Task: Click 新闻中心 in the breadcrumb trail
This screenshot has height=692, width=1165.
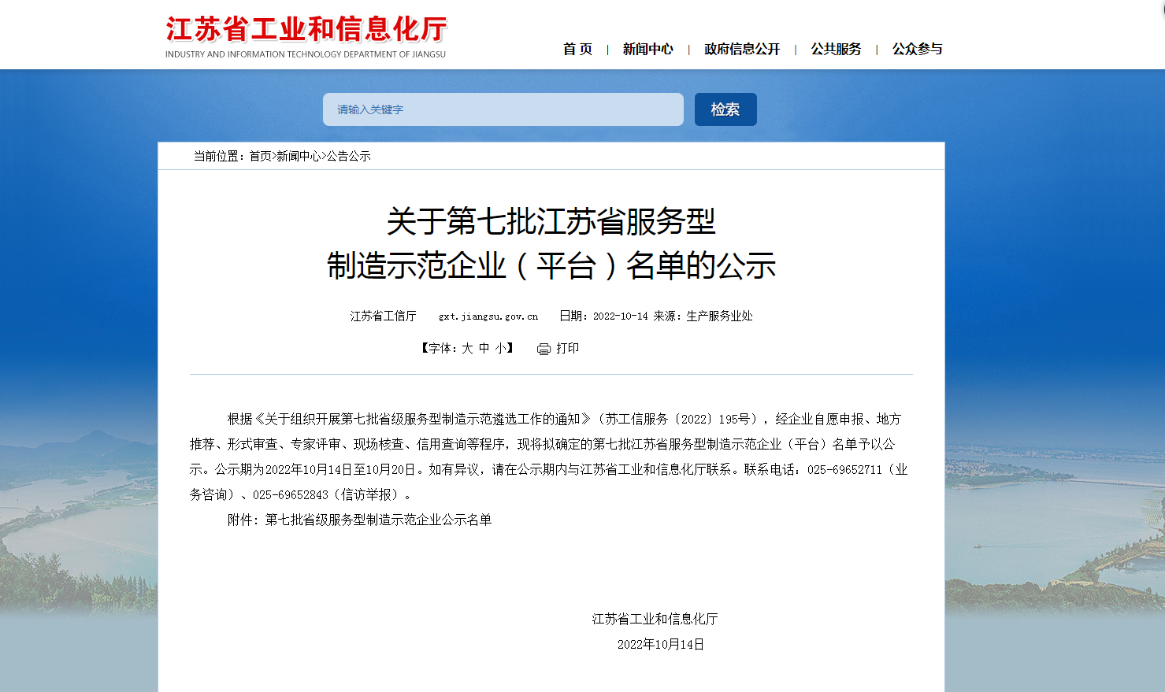Action: (x=299, y=156)
